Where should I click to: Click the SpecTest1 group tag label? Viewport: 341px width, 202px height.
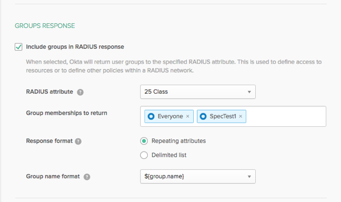click(x=223, y=116)
